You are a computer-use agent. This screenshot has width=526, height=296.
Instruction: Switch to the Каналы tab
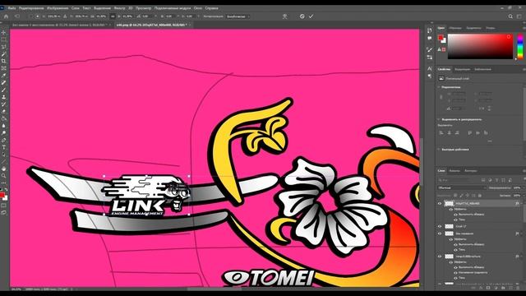point(454,171)
